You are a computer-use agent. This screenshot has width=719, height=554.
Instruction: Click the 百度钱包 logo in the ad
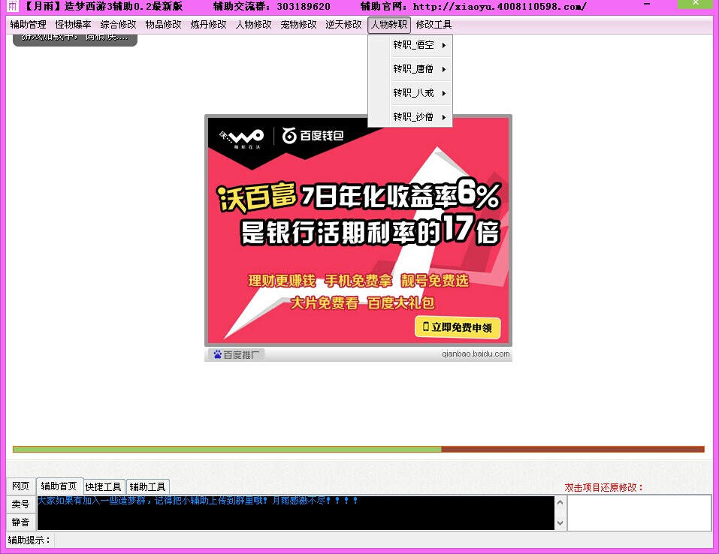tap(313, 136)
